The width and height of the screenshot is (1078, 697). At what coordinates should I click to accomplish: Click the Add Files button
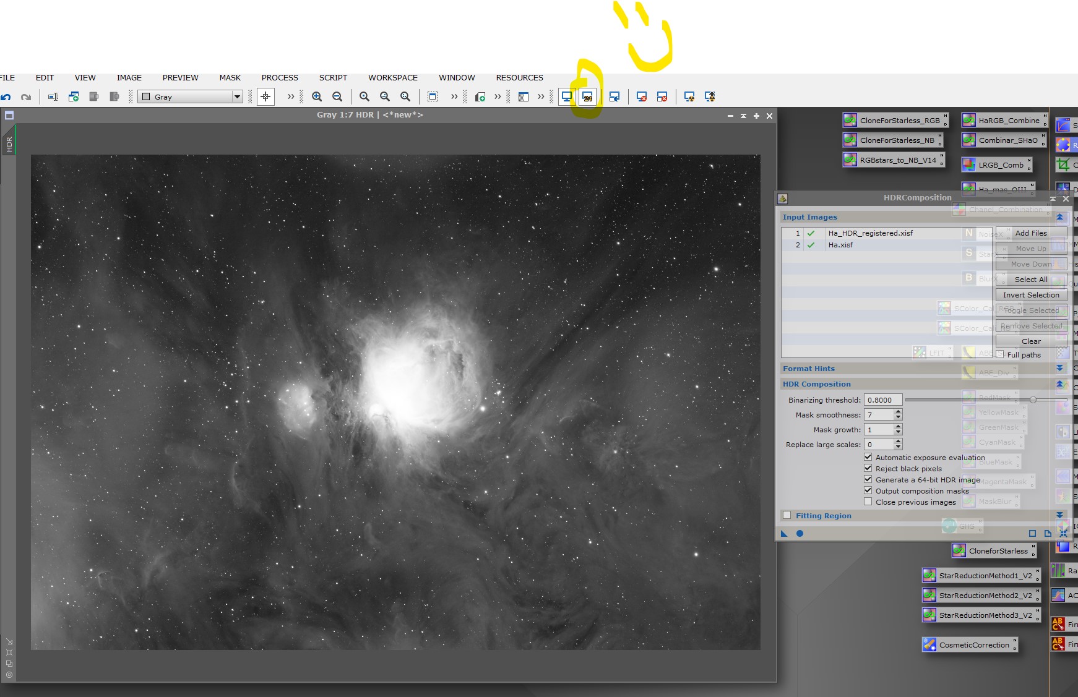[x=1031, y=233]
